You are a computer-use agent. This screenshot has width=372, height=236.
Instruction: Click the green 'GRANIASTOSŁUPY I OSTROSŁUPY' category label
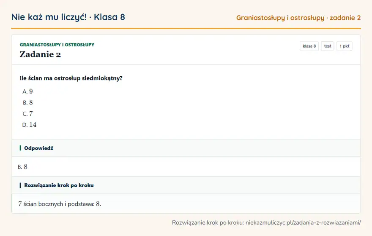57,45
